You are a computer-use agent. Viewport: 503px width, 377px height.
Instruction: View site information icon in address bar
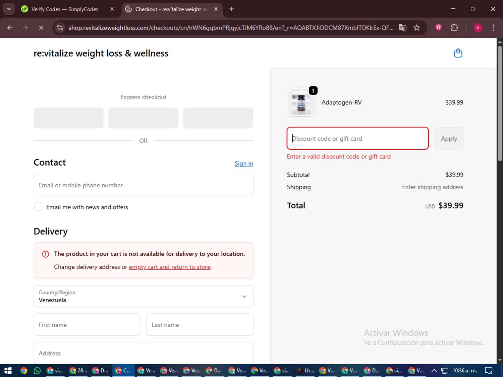pos(60,28)
